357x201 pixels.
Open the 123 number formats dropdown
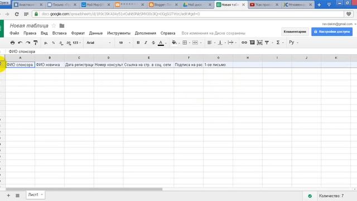click(77, 42)
